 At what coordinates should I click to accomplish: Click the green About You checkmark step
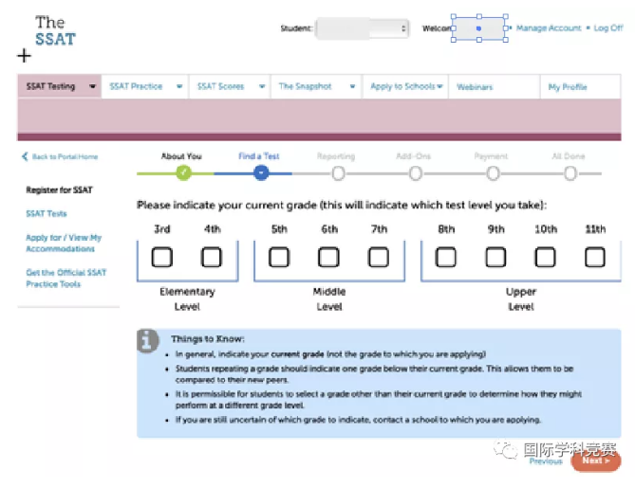[184, 172]
